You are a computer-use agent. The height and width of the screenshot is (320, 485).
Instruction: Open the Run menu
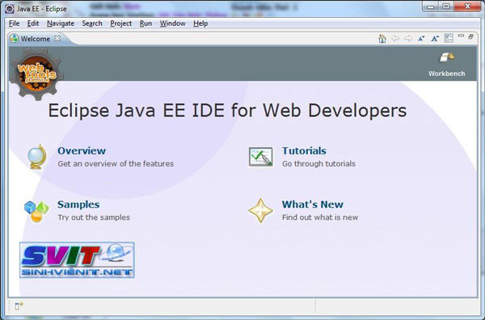[x=145, y=23]
